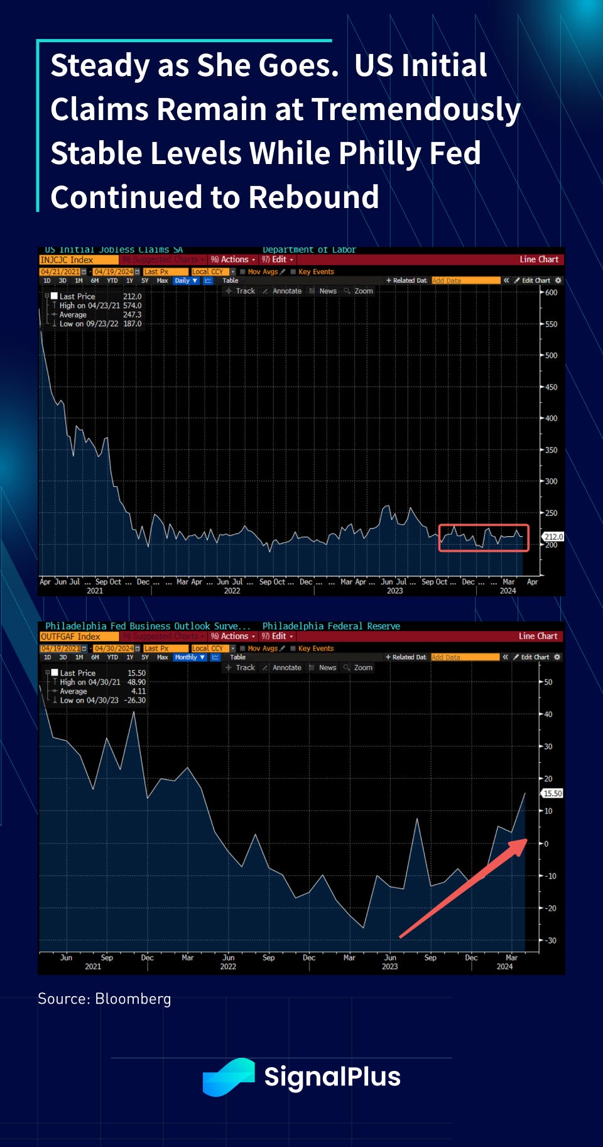Click line chart type icon beside Daily
Viewport: 603px width, 1147px height.
click(x=208, y=280)
